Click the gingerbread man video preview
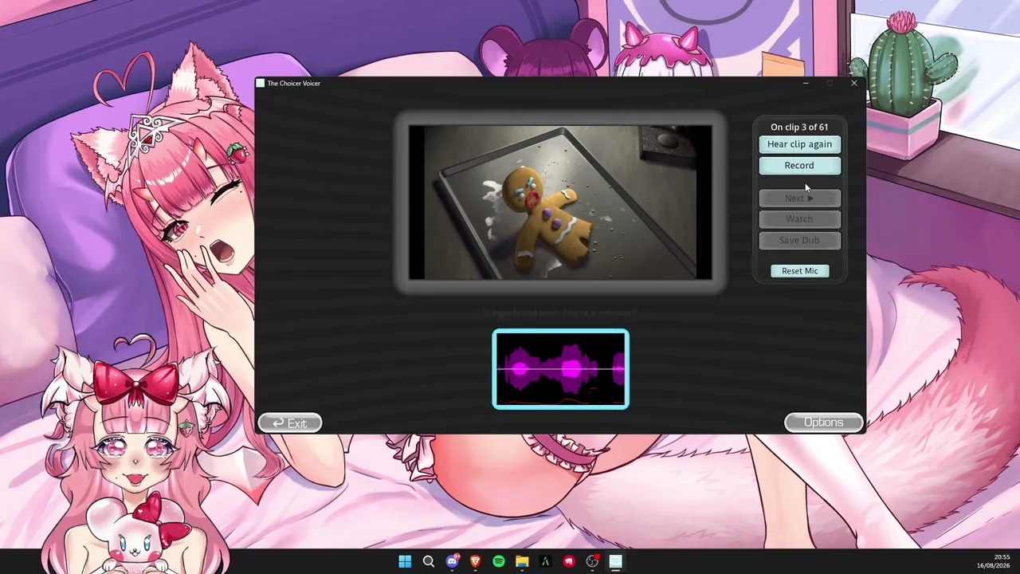The image size is (1020, 574). coord(560,202)
